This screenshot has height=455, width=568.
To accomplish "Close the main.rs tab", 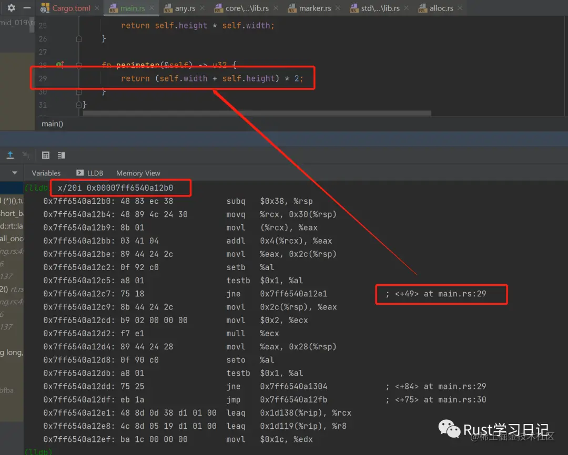I will [151, 8].
